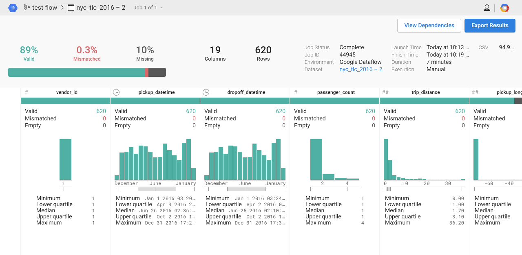Select the passenger_count column header
Viewport: 522px width, 255px height.
(x=336, y=92)
